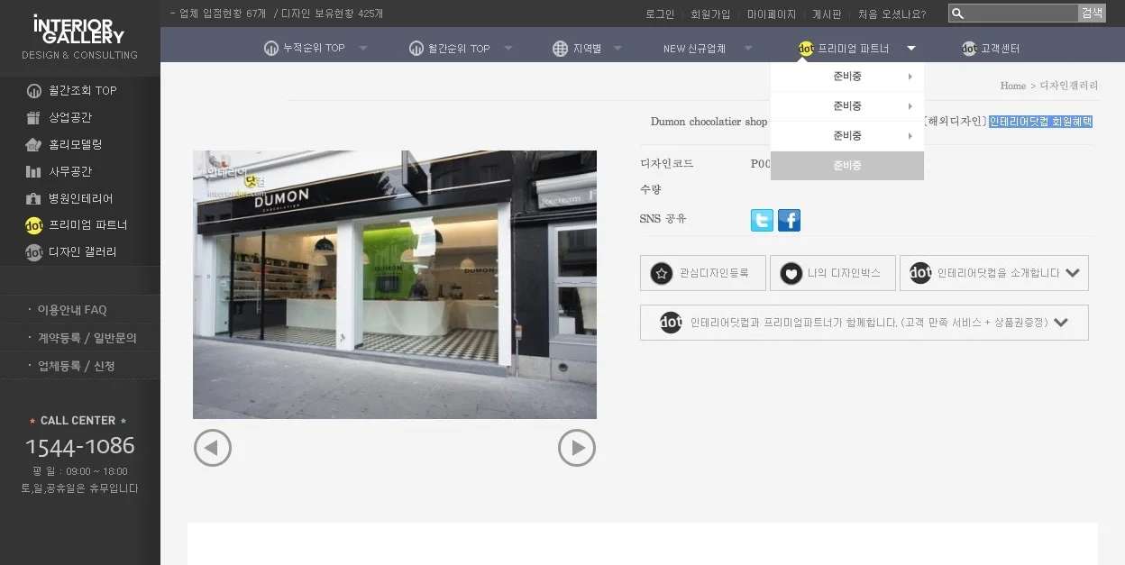Image resolution: width=1125 pixels, height=565 pixels.
Task: Click the 월간조회 TOP chart icon
Action: click(x=34, y=91)
